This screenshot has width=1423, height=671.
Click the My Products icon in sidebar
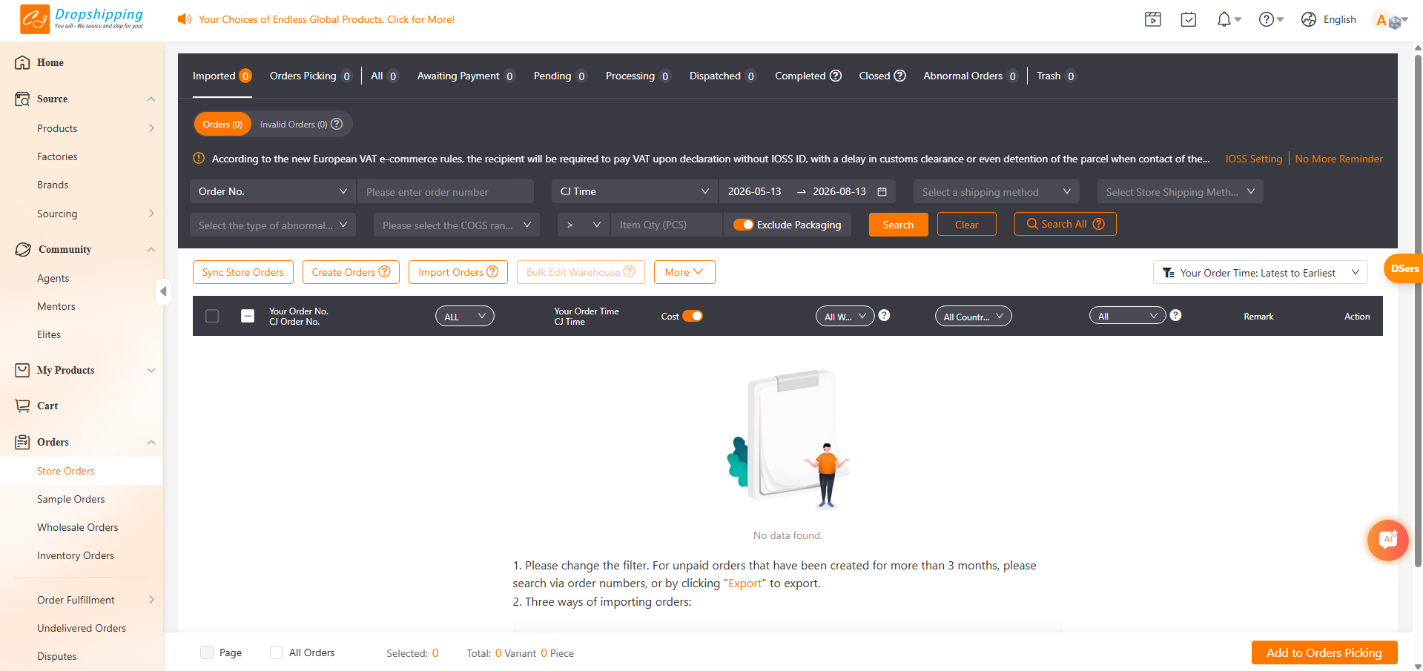click(x=23, y=370)
